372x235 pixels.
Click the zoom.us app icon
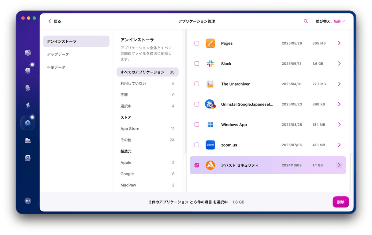pyautogui.click(x=210, y=145)
